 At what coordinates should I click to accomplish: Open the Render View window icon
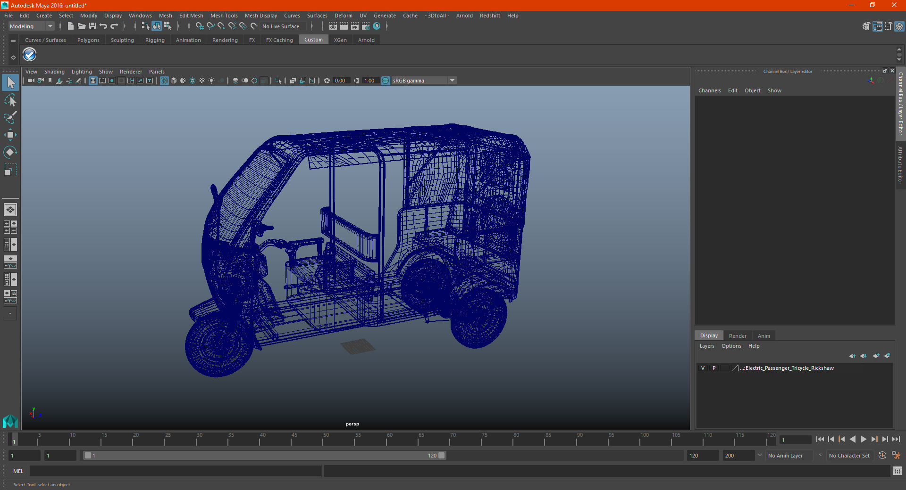click(x=333, y=26)
